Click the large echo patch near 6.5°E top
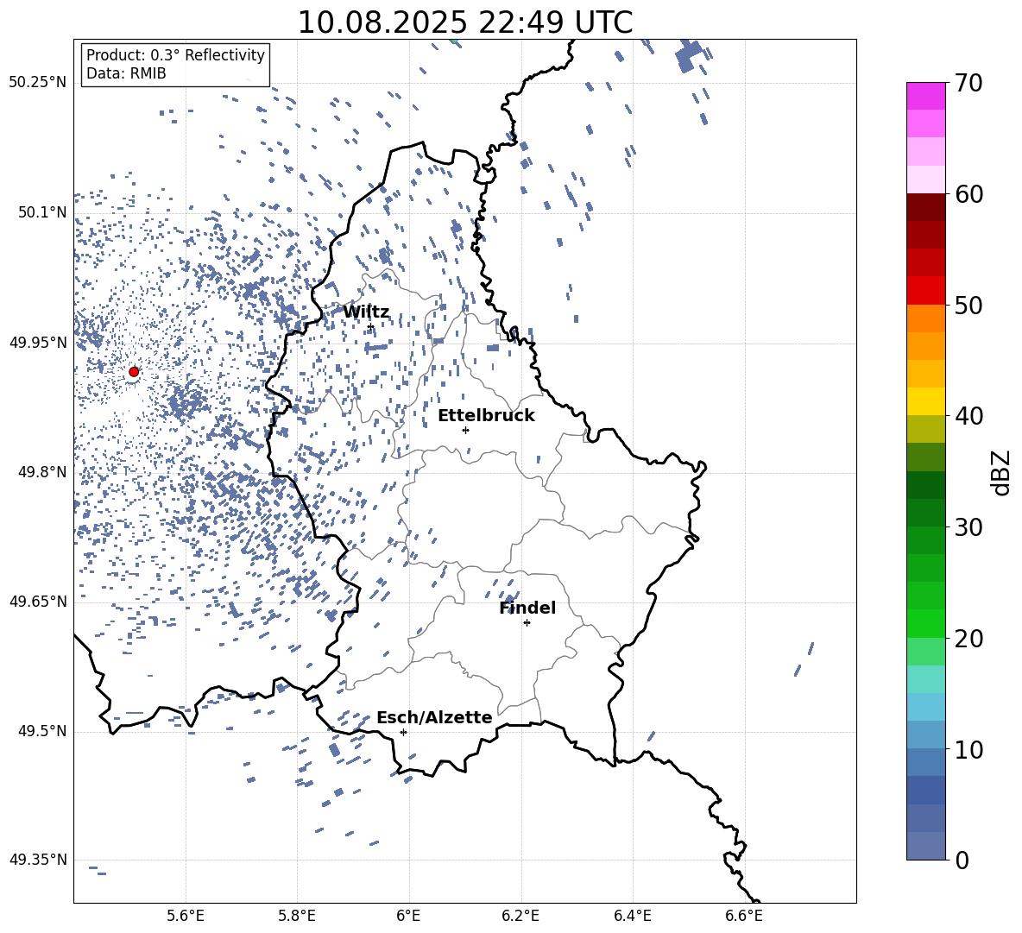 click(x=689, y=56)
